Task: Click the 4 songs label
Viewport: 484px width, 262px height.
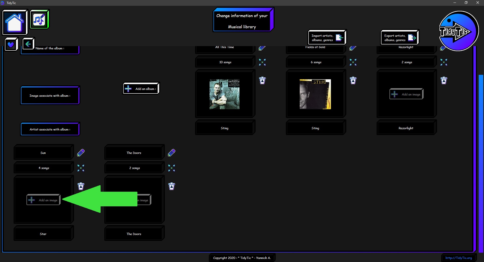Action: click(44, 168)
